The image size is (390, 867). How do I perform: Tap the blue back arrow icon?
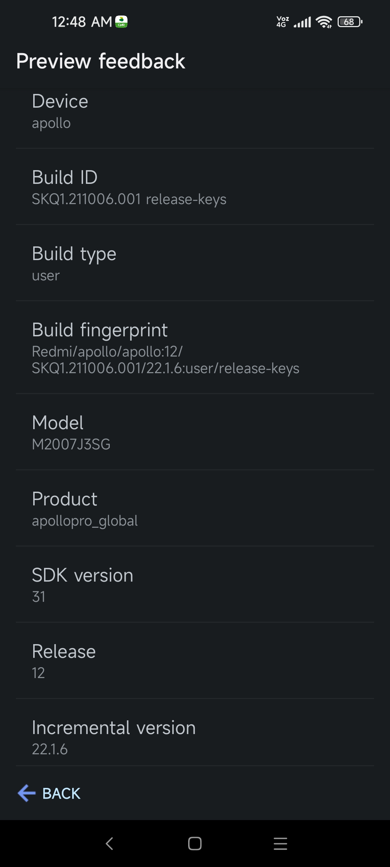[27, 793]
